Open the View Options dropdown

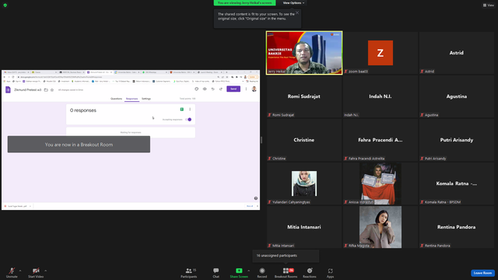[293, 3]
